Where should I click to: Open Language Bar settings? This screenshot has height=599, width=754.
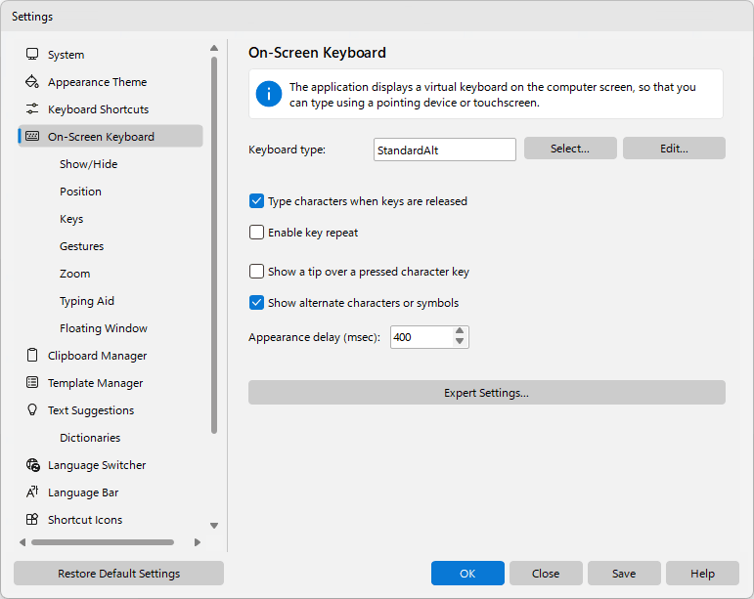coord(83,492)
